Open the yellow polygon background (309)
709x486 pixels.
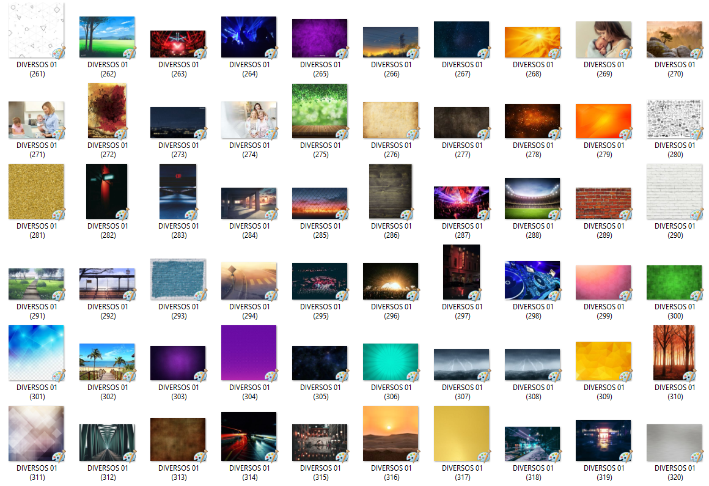(x=603, y=361)
